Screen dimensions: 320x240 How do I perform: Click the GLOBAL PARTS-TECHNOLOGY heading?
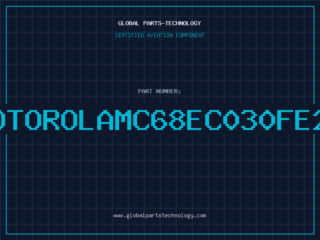point(160,23)
